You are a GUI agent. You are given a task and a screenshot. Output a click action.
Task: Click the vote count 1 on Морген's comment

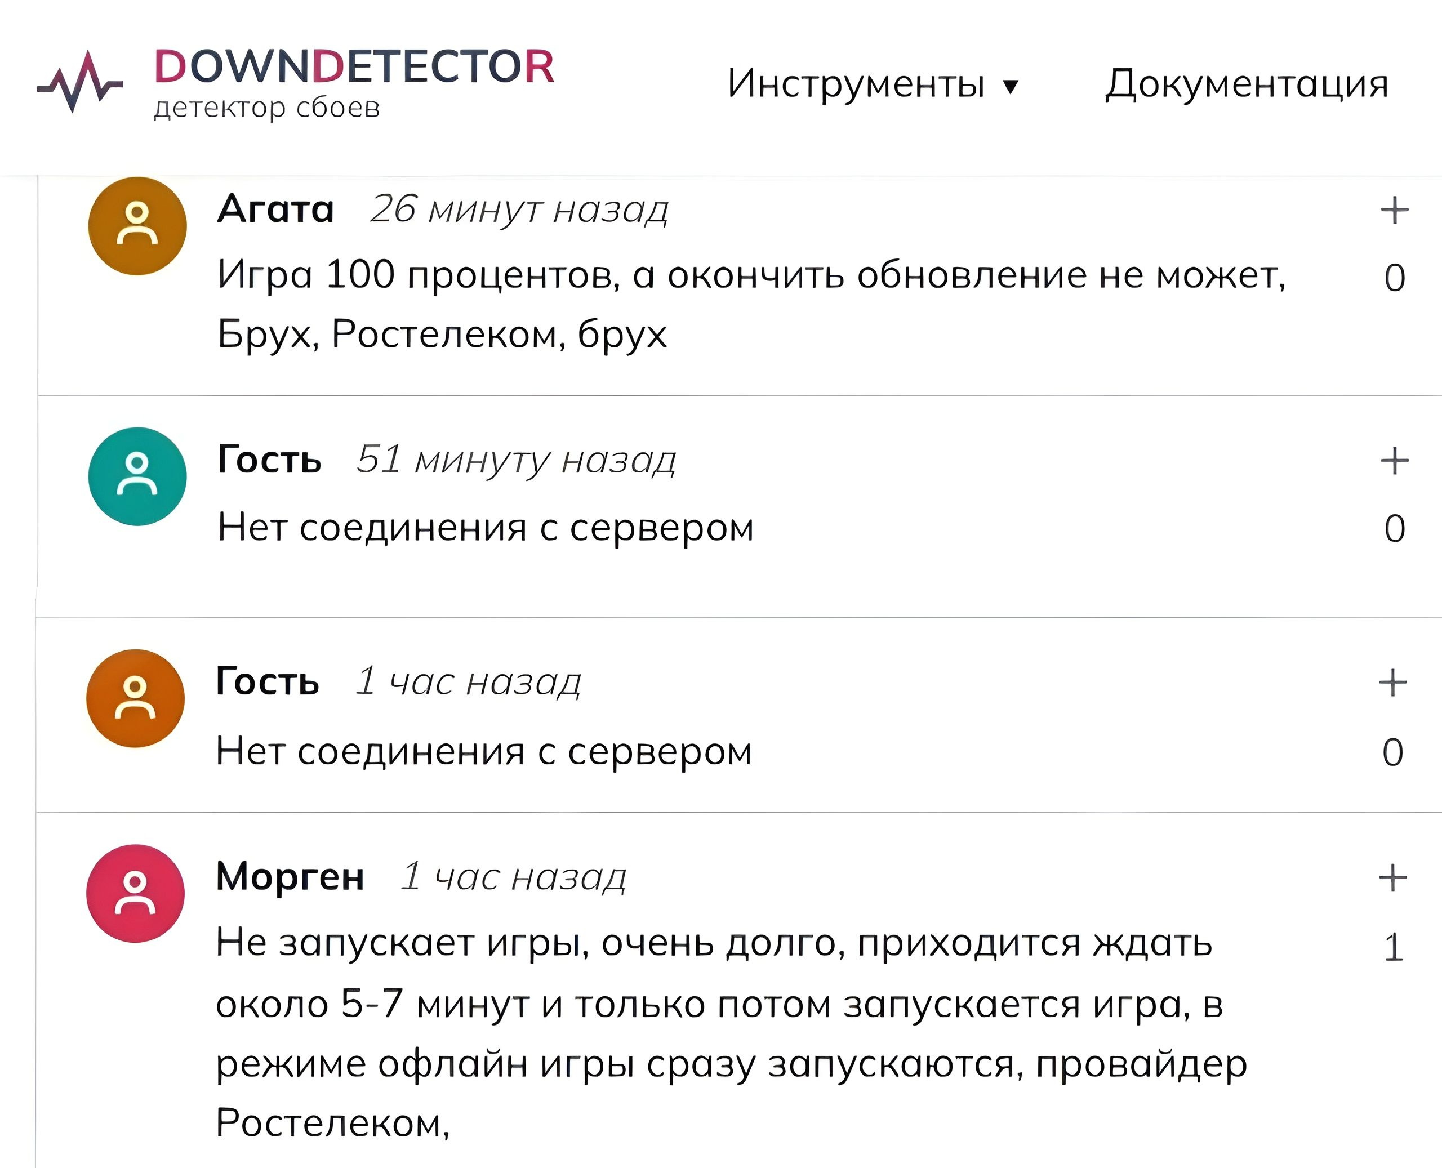point(1394,947)
